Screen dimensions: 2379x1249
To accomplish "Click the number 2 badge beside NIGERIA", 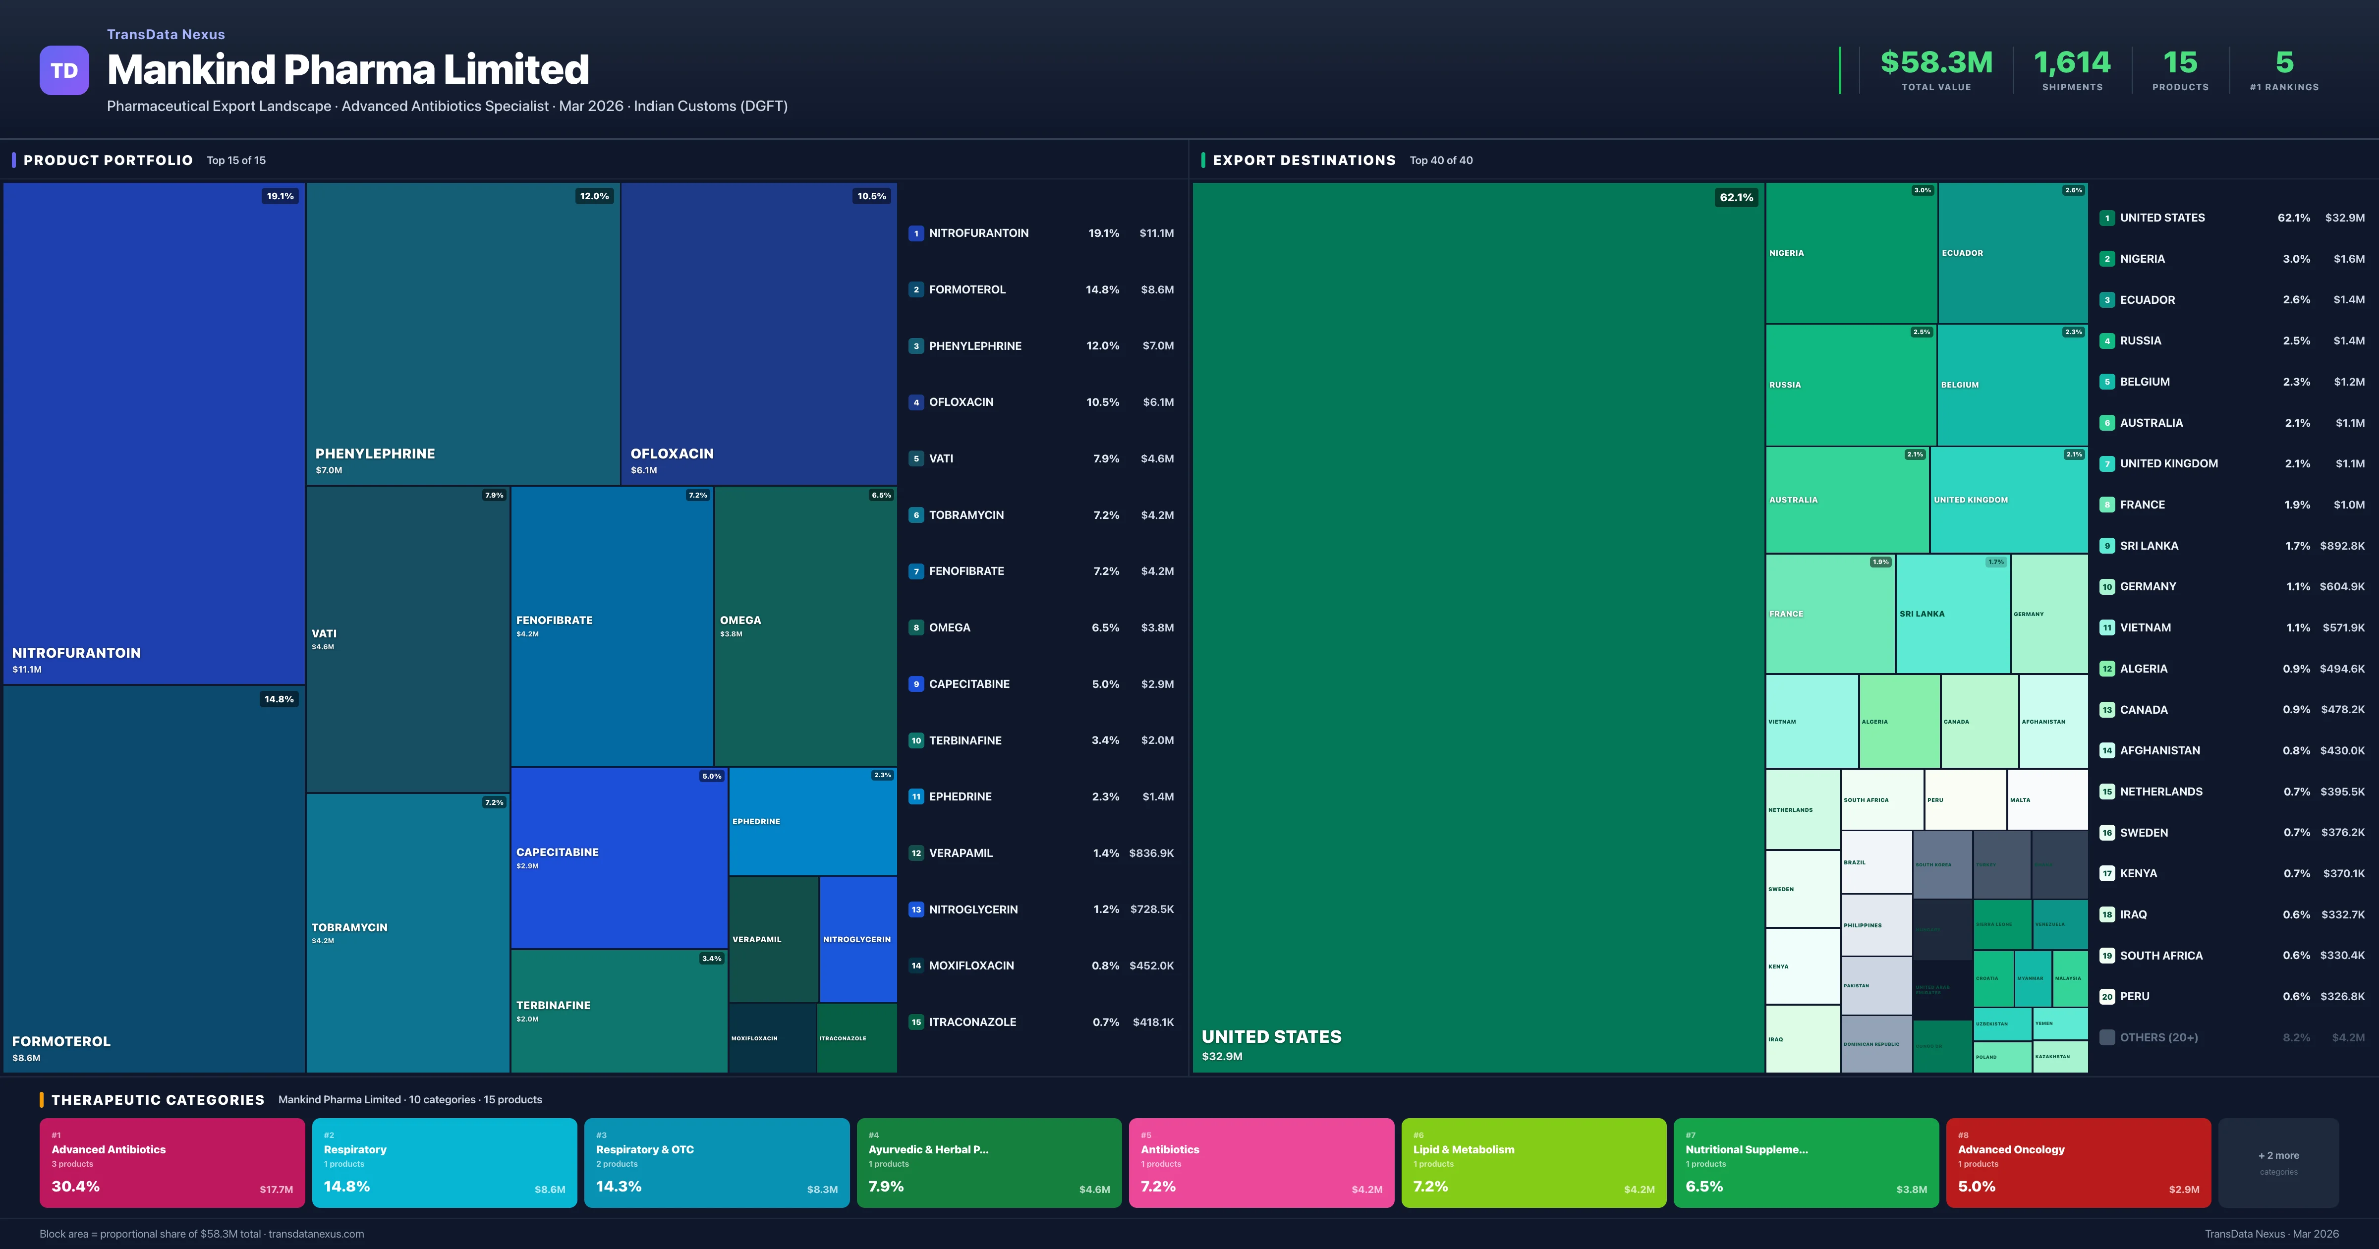I will pyautogui.click(x=2108, y=259).
